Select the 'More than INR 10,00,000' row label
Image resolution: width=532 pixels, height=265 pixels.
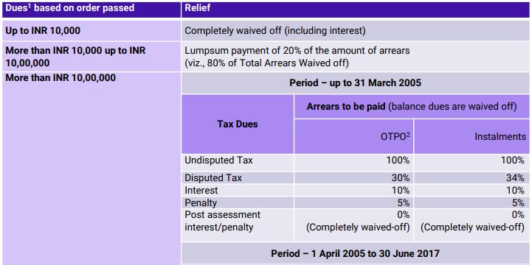tap(61, 78)
